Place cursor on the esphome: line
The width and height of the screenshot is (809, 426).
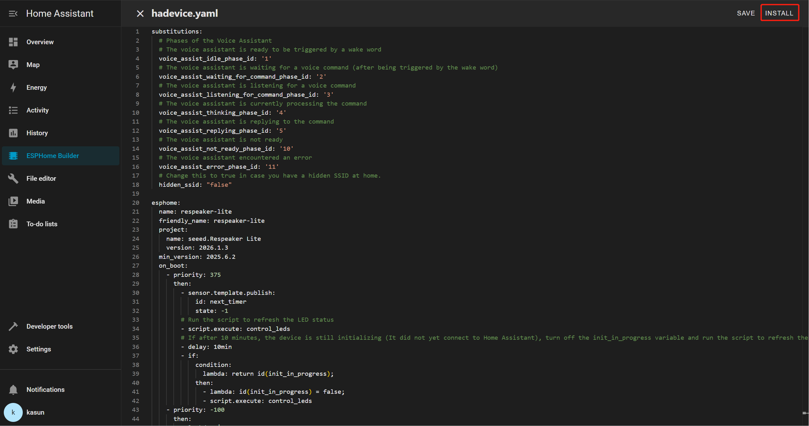click(x=166, y=203)
